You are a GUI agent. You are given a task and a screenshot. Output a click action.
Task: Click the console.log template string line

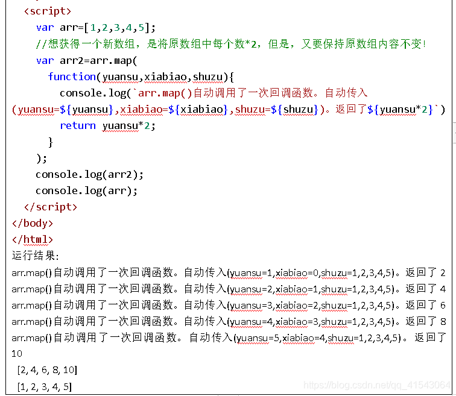(x=214, y=93)
